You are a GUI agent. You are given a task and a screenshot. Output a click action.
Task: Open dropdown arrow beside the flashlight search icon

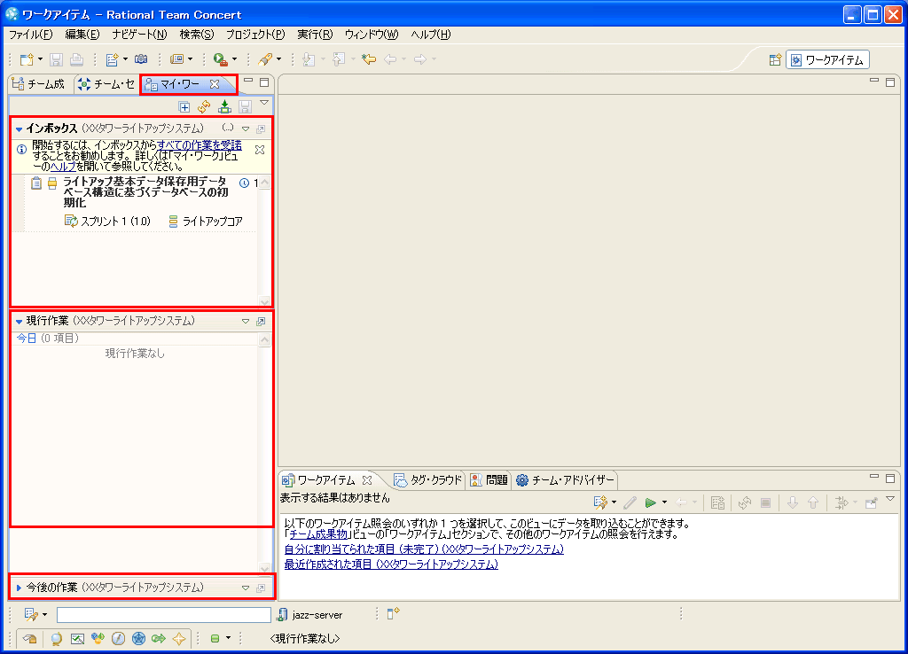(x=278, y=59)
